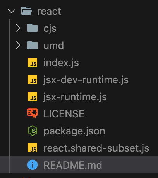
Task: Select the react folder name
Action: [x=49, y=12]
